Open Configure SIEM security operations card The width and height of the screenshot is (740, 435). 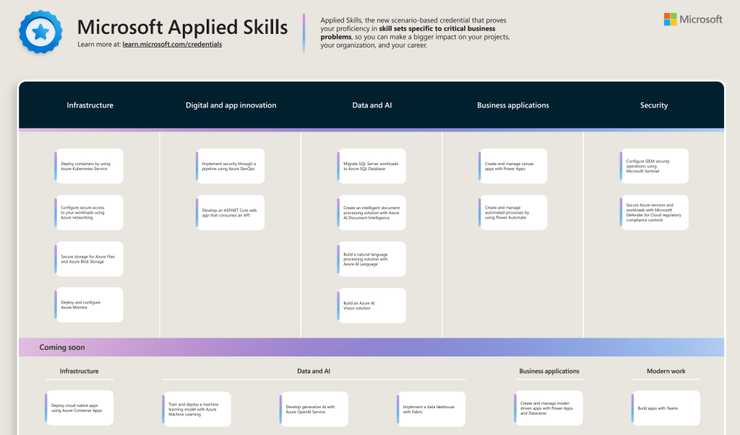[654, 167]
